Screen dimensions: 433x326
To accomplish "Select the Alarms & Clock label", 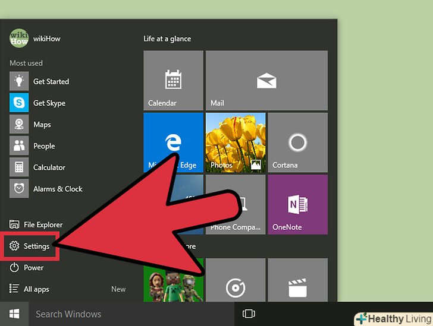I will [x=58, y=189].
